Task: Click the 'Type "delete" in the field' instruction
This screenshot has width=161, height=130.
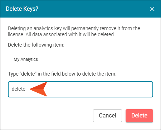Action: [62, 74]
